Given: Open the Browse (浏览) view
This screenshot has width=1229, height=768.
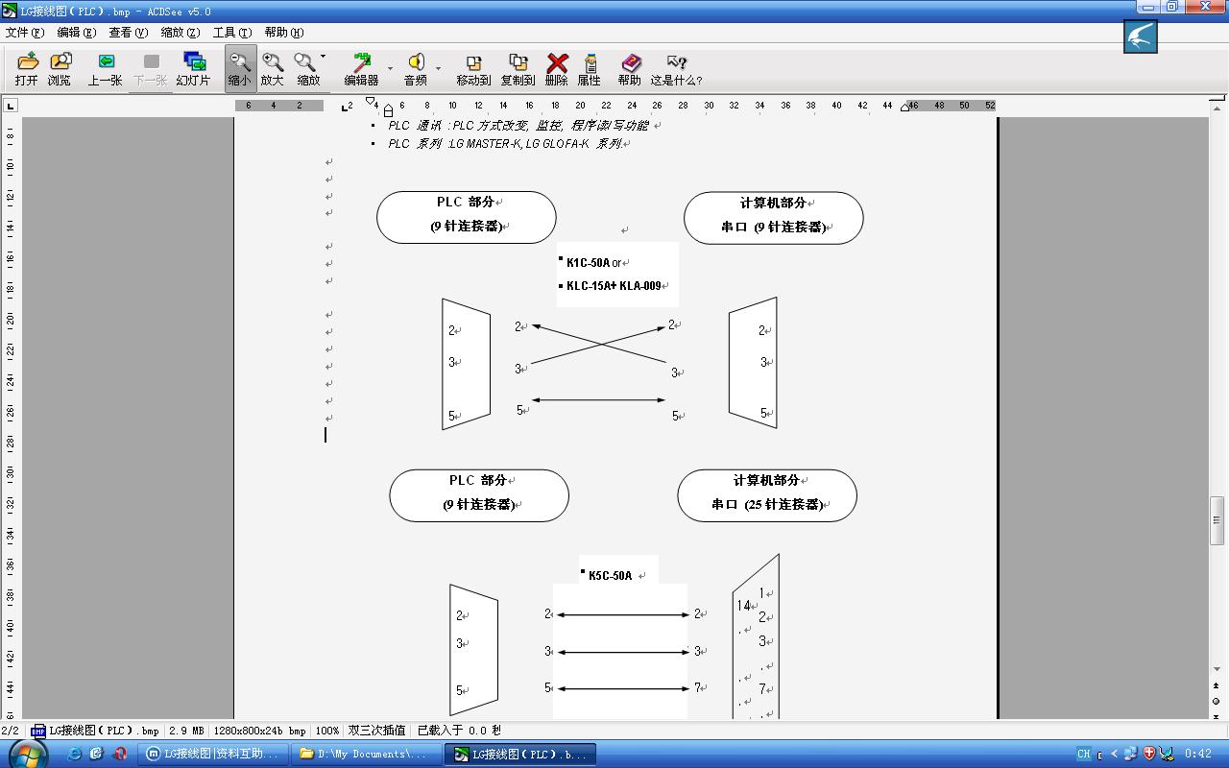Looking at the screenshot, I should 60,69.
